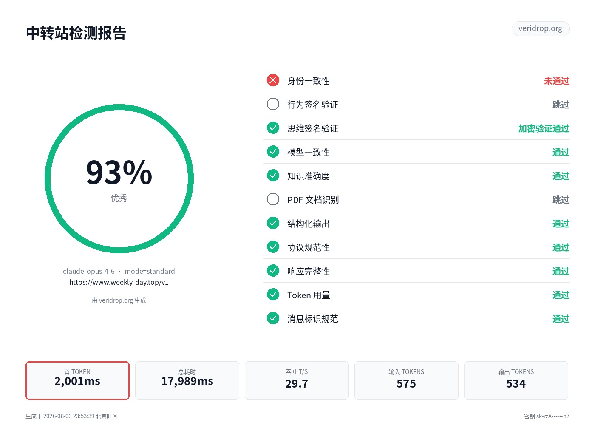Click the red failed icon beside 身份一致性
This screenshot has height=425, width=595.
(273, 80)
